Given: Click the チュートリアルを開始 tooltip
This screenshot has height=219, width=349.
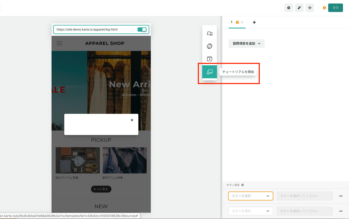Looking at the screenshot, I should [238, 72].
